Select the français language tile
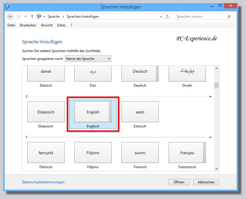The image size is (246, 199). (187, 153)
